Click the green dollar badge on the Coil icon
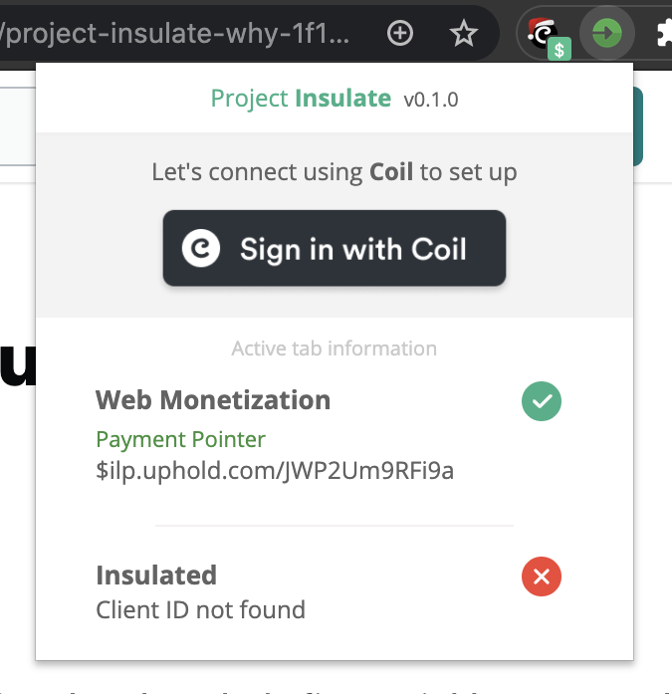Screen dimensions: 672x694 [x=560, y=50]
